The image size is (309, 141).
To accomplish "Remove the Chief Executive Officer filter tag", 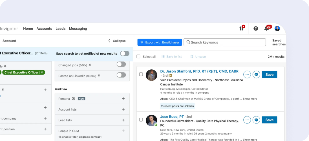I will click(x=42, y=72).
